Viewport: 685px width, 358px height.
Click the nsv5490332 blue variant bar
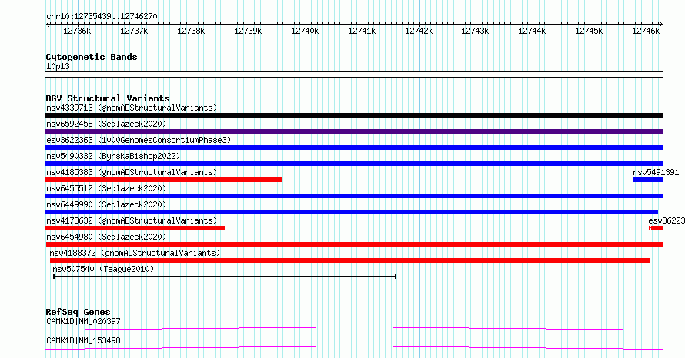pyautogui.click(x=354, y=164)
